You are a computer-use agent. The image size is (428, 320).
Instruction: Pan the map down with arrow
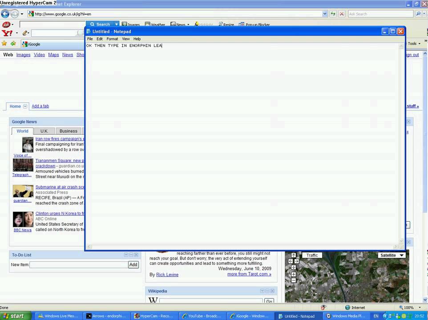point(294,268)
